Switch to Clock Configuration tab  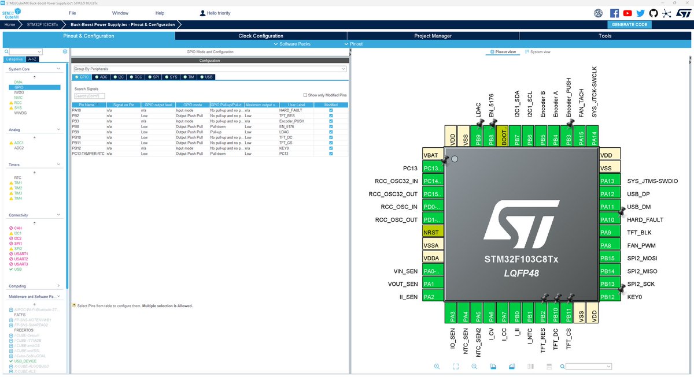[x=261, y=36]
